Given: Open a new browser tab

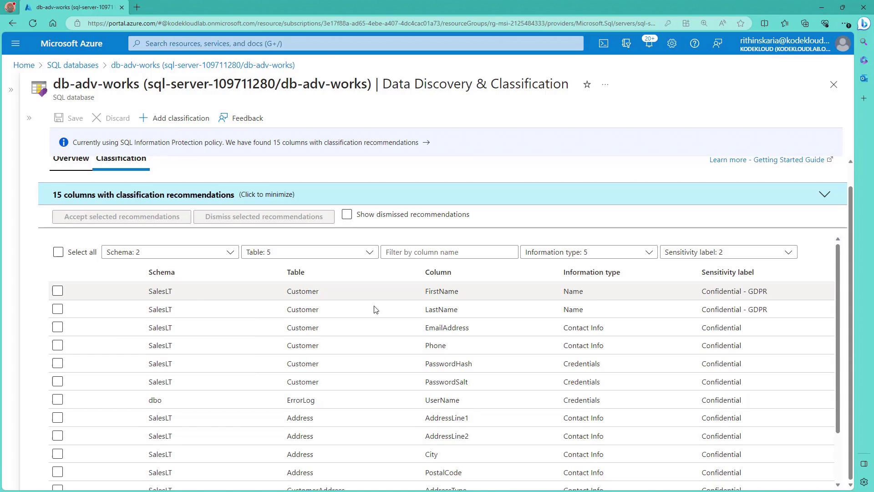Looking at the screenshot, I should click(137, 7).
